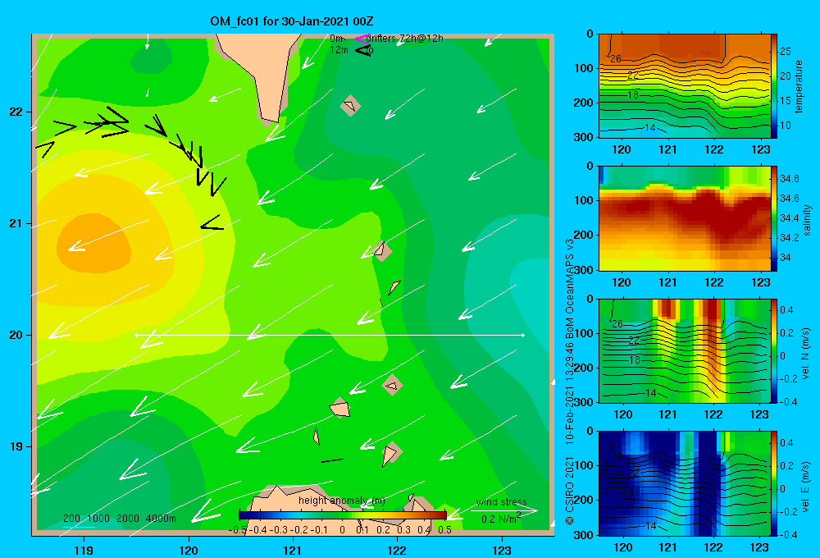
Task: Click the vel. E panel color bar
Action: pyautogui.click(x=774, y=483)
